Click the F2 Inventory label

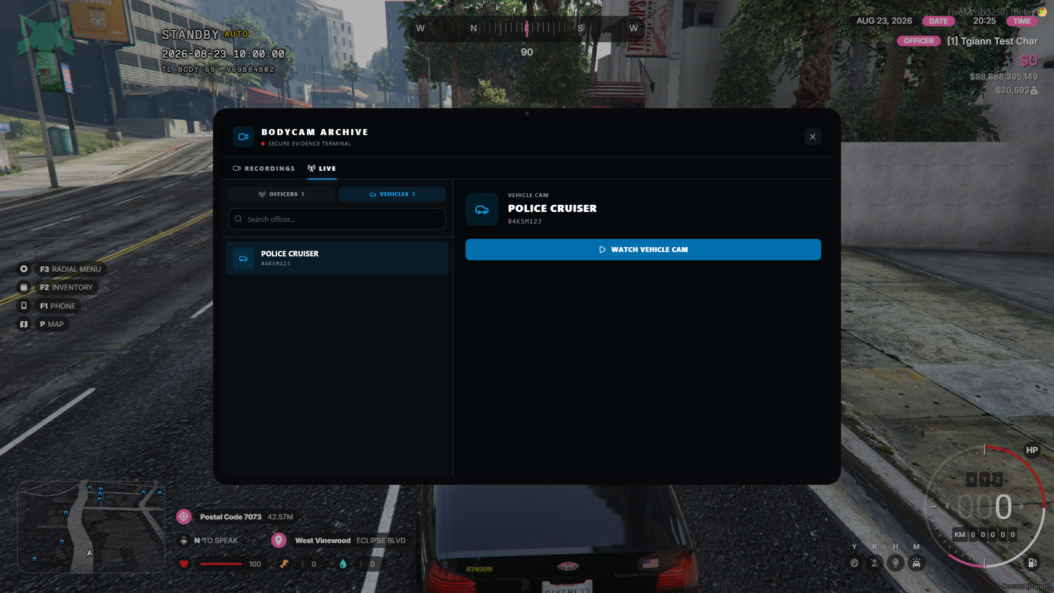66,287
